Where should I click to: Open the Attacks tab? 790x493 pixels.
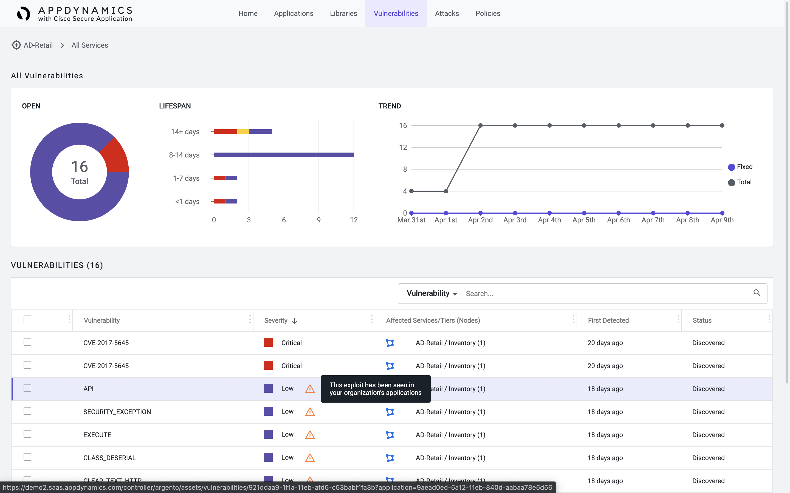click(447, 13)
